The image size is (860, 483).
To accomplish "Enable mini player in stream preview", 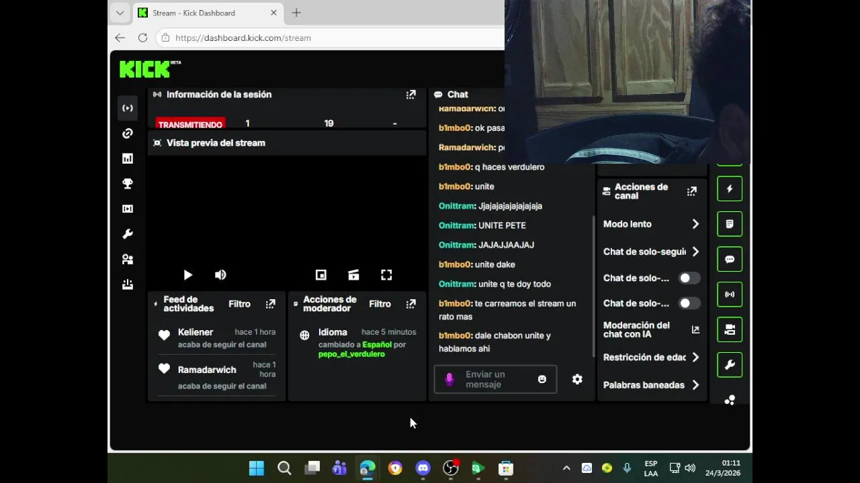I will (321, 275).
